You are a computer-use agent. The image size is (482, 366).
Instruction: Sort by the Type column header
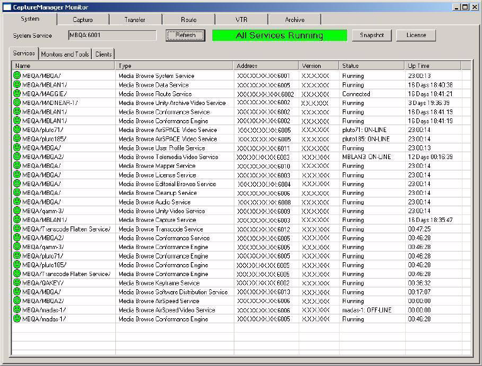click(174, 65)
